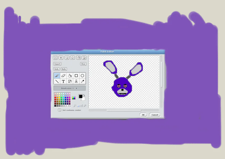
Task: Click the 'Paint Editor' title bar
Action: pyautogui.click(x=107, y=52)
